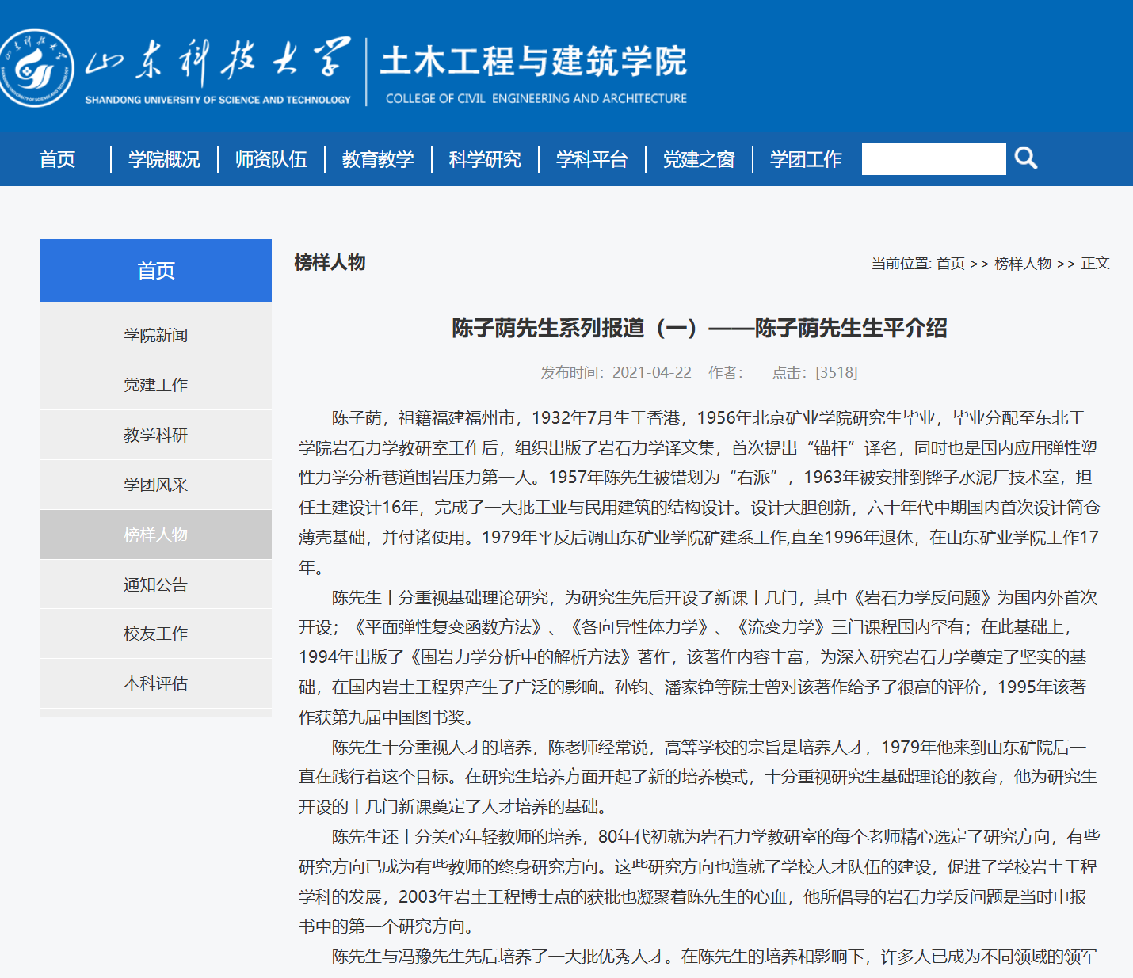
Task: Click the magnifying glass search icon
Action: coord(1025,158)
